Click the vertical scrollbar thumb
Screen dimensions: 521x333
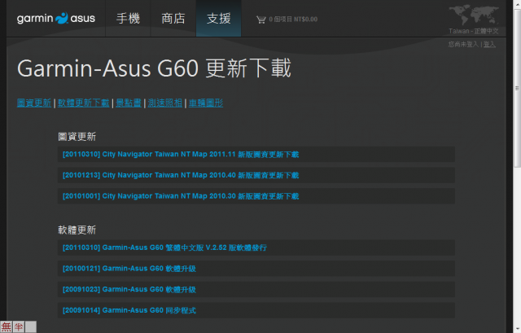coord(517,89)
